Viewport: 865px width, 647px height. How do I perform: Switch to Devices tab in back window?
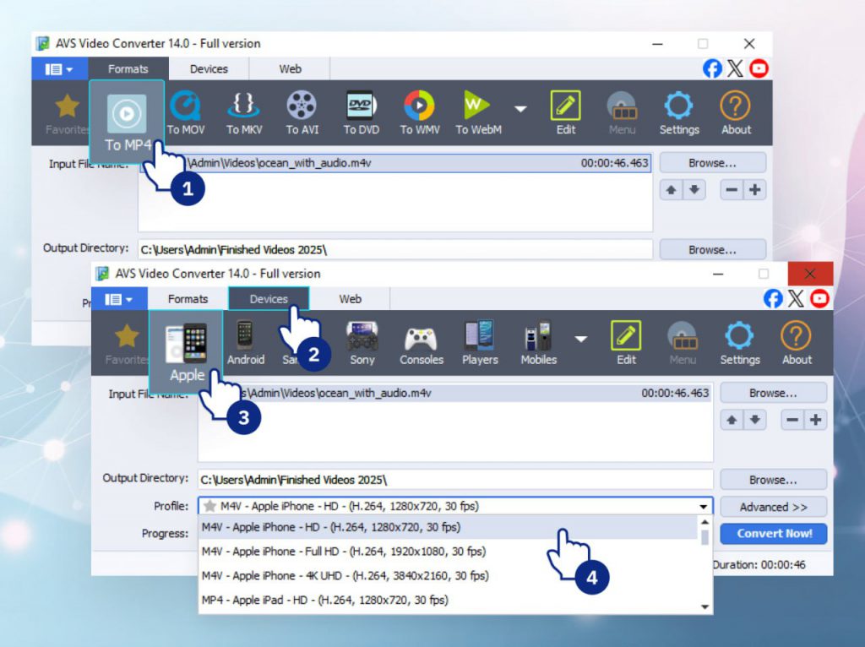click(x=209, y=69)
